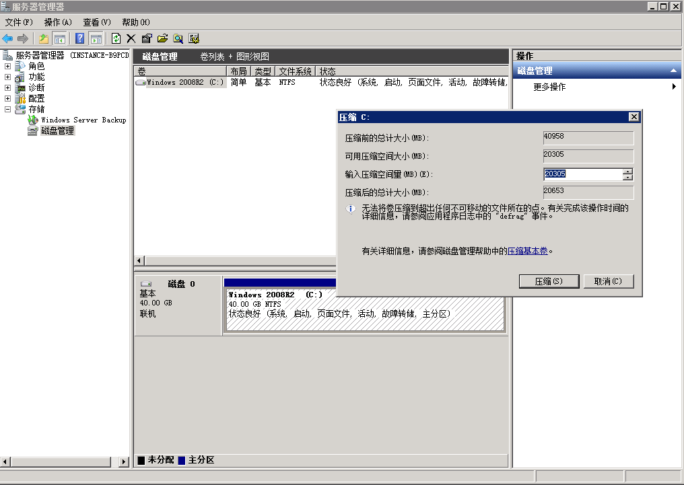Viewport: 684px width, 485px height.
Task: Click the 压缩(S) button
Action: point(548,281)
